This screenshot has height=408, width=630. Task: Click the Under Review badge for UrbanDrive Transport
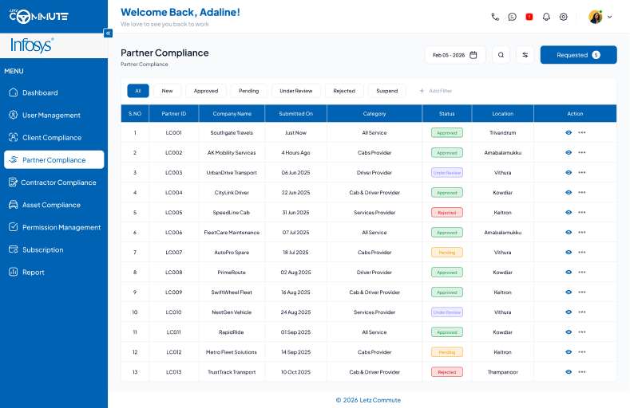tap(447, 173)
